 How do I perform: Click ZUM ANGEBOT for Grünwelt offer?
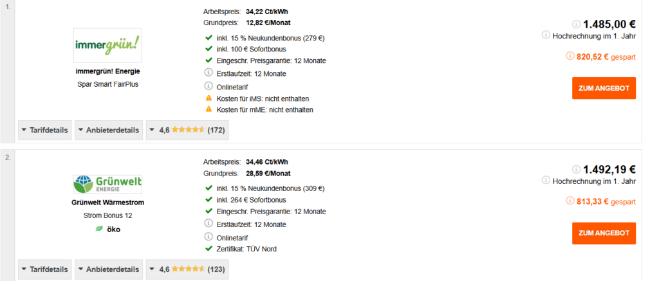[x=604, y=233]
